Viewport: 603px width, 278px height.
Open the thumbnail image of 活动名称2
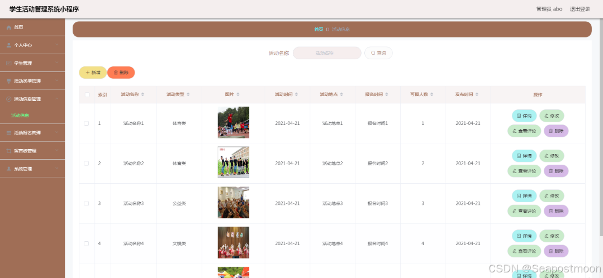pos(234,162)
